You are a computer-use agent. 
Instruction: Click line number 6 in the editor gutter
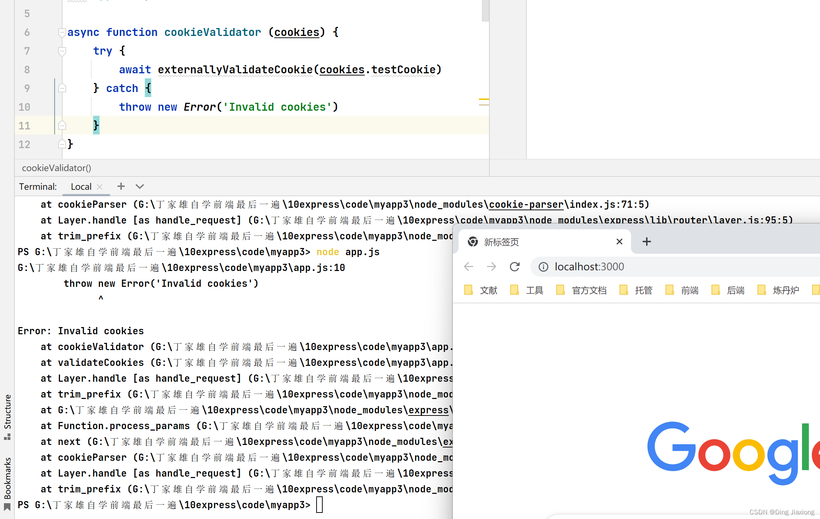[x=27, y=32]
